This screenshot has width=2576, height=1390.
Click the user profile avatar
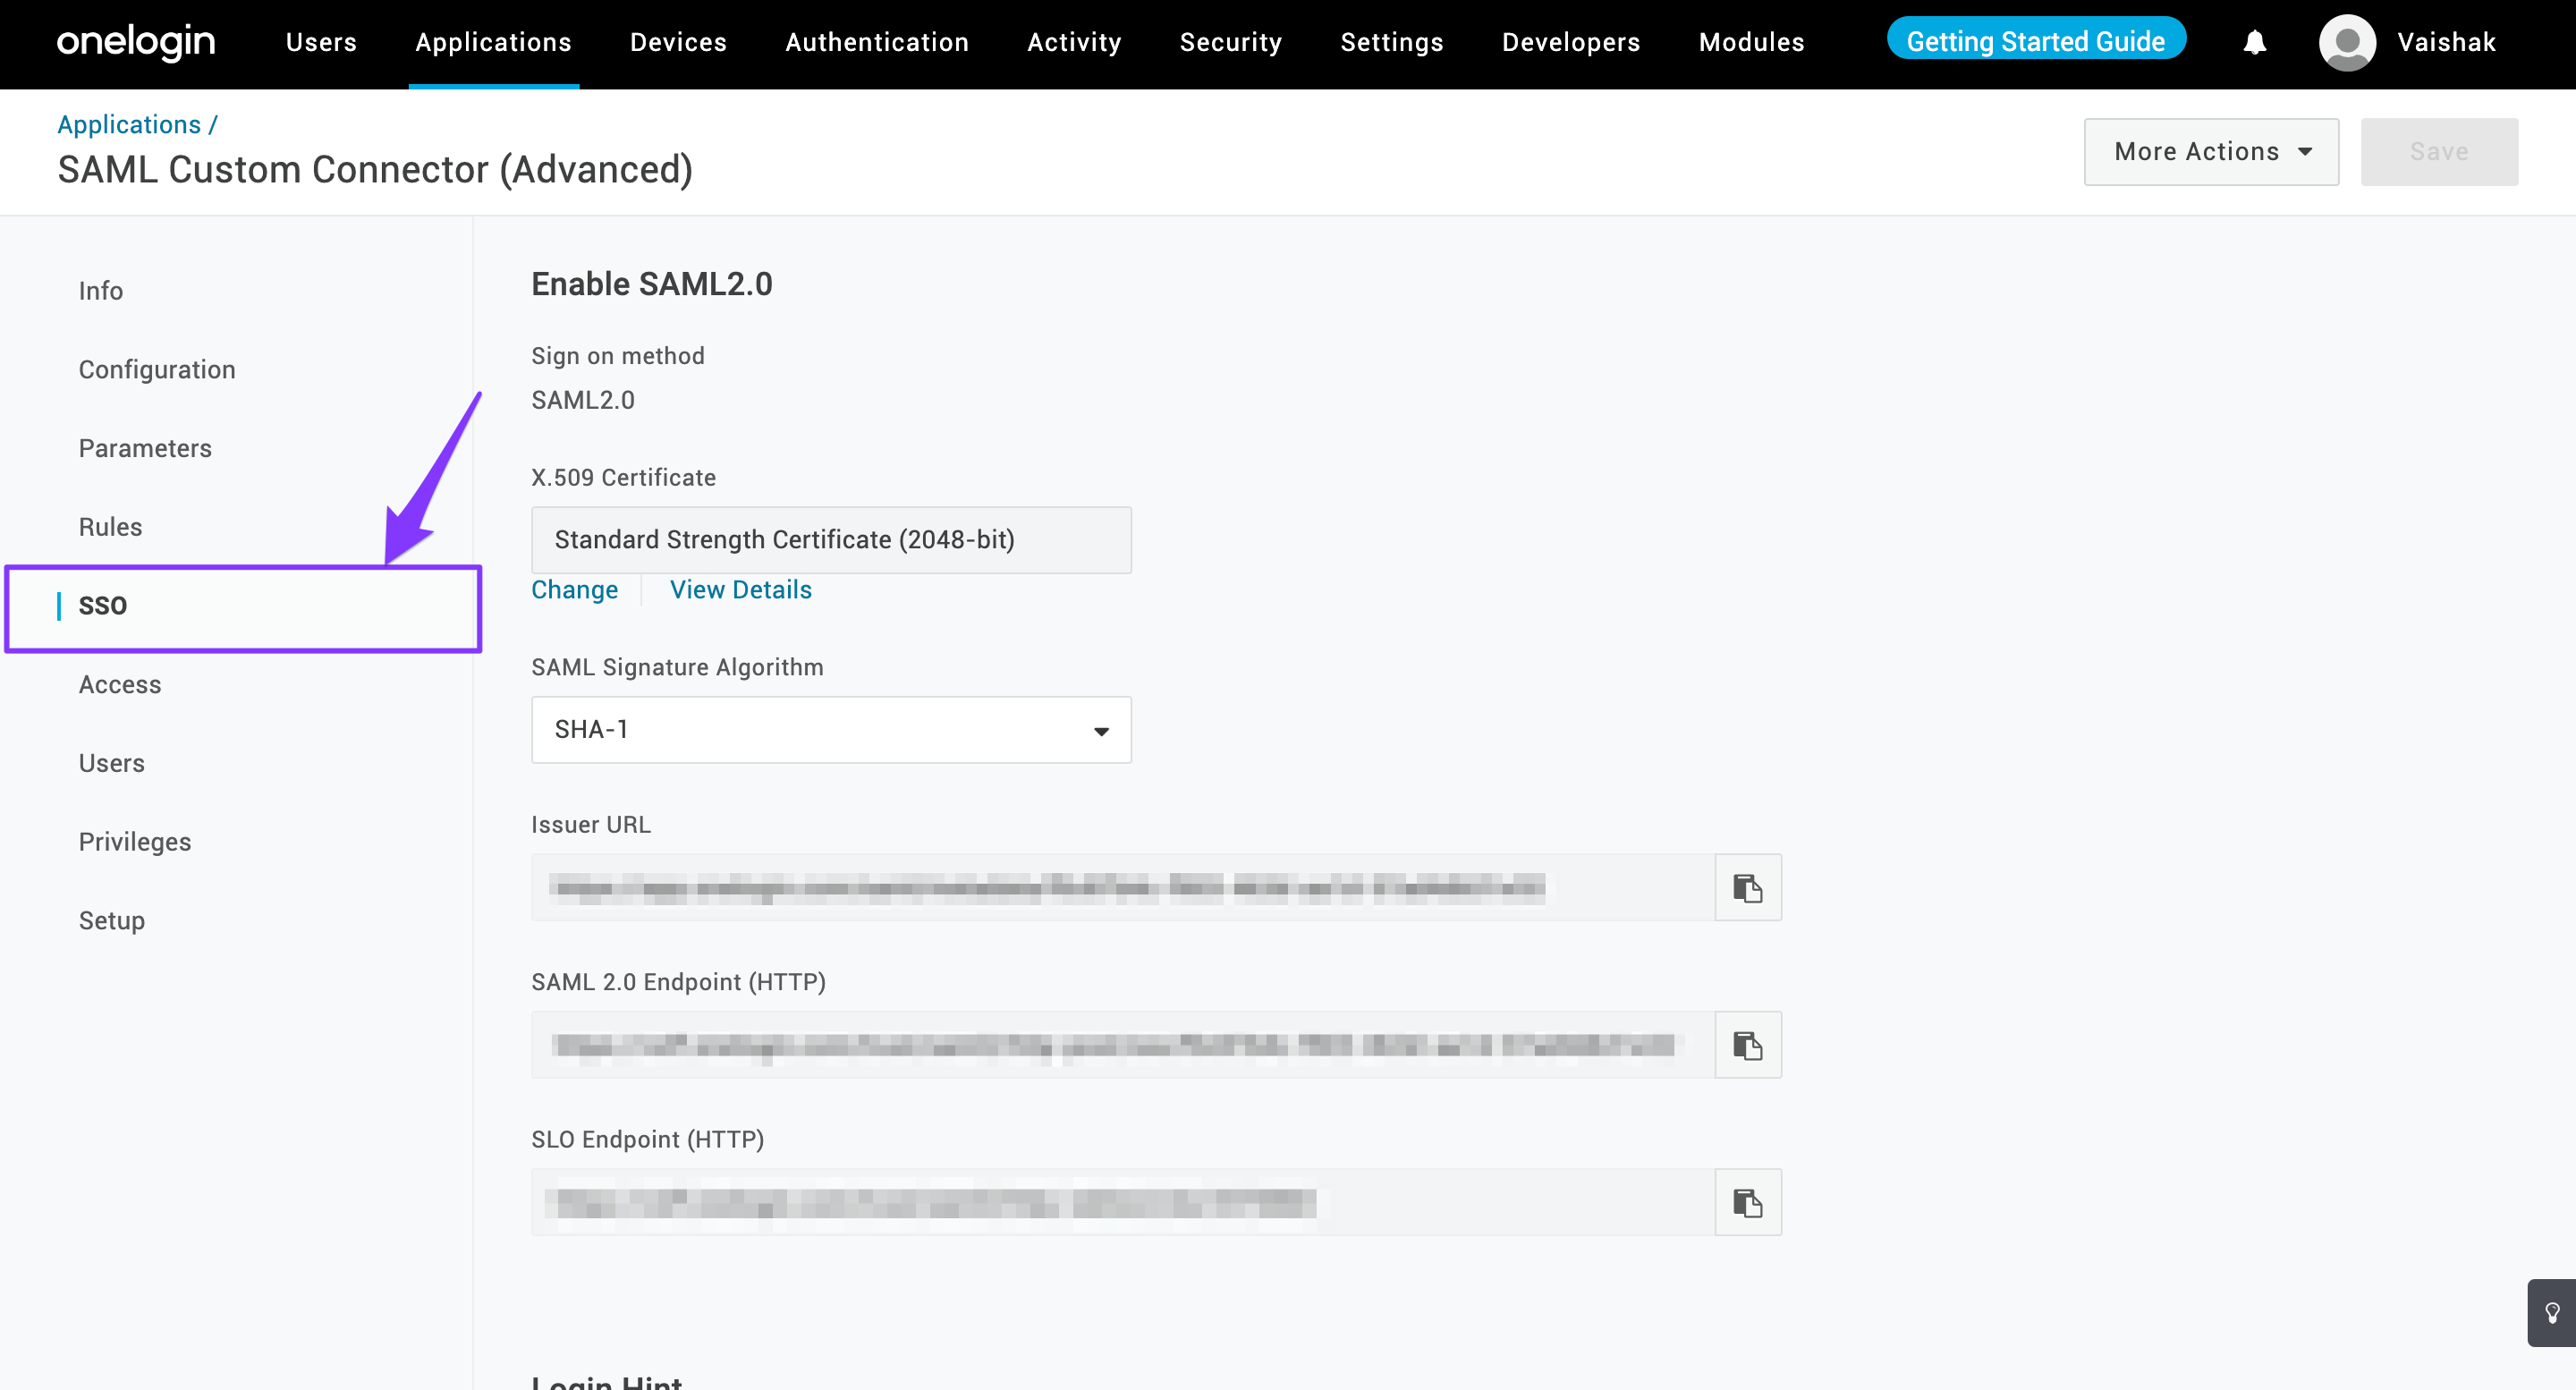coord(2346,42)
